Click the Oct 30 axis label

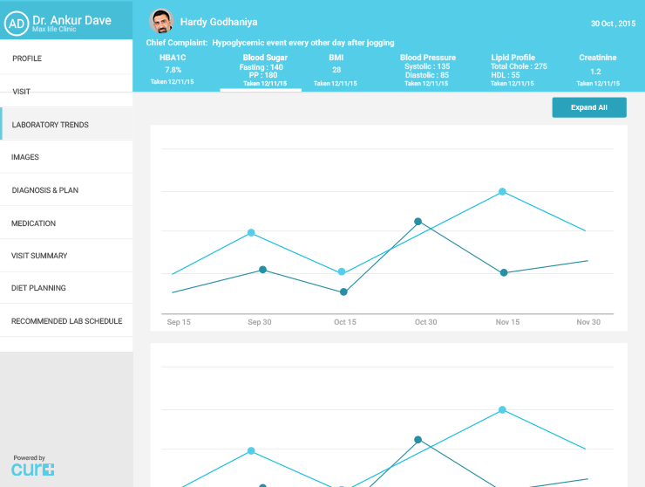pos(425,322)
